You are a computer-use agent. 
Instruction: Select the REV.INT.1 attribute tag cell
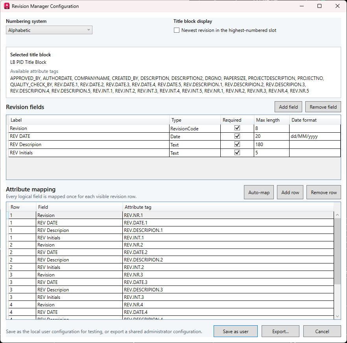pyautogui.click(x=228, y=237)
